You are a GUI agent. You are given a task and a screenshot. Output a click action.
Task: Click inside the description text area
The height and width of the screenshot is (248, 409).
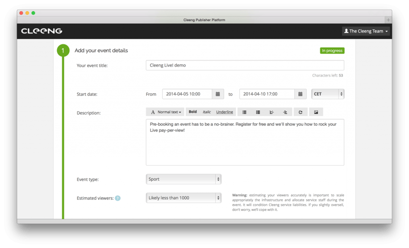245,142
